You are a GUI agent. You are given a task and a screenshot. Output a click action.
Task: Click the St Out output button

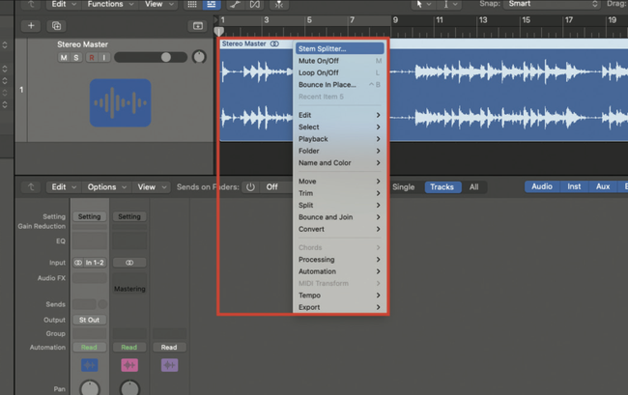pyautogui.click(x=89, y=319)
